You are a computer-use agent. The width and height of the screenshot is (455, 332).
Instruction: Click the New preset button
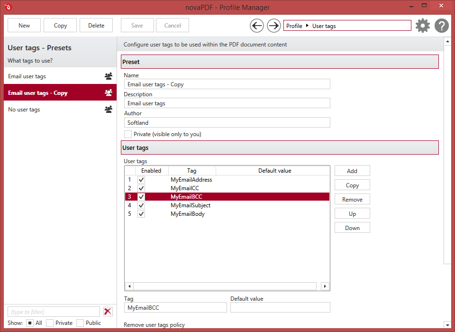(24, 25)
